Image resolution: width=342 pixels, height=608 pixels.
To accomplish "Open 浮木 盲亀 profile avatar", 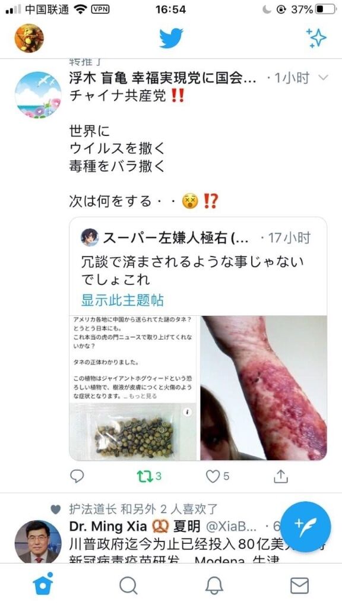I will click(38, 94).
